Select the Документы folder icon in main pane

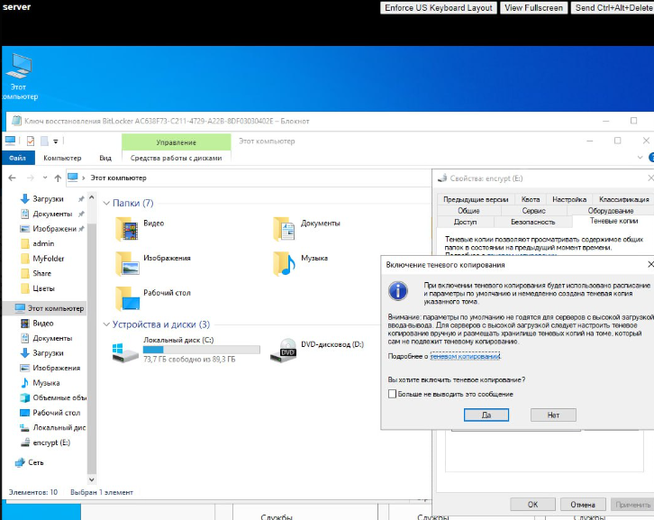(x=285, y=229)
